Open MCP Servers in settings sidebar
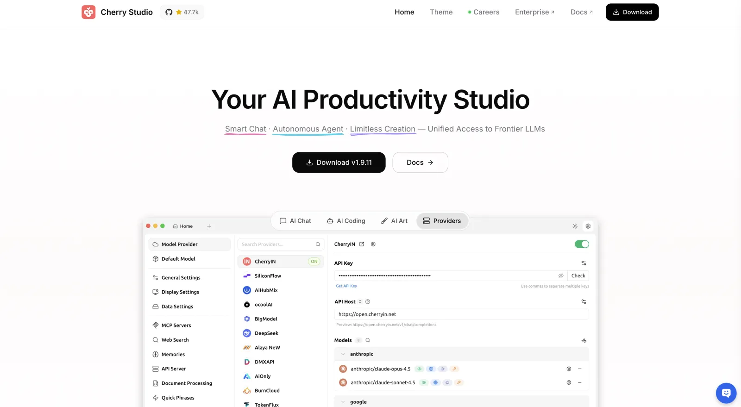 tap(189, 326)
